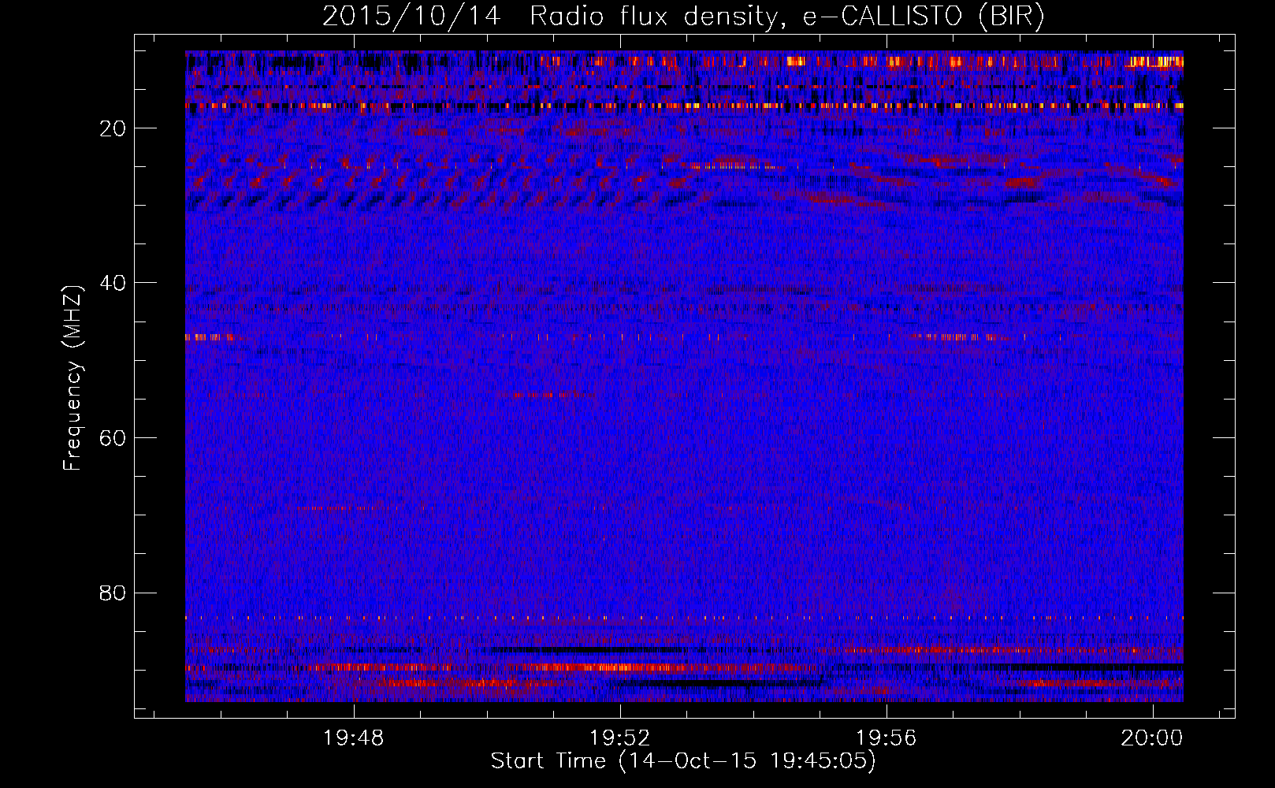Image resolution: width=1275 pixels, height=788 pixels.
Task: Click the 40 frequency tick label
Action: click(x=113, y=283)
